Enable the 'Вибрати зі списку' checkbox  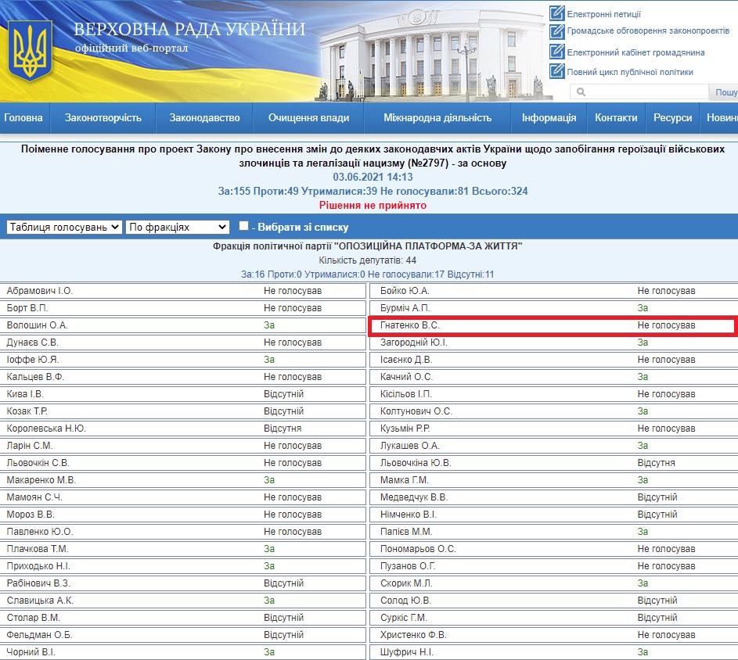(x=243, y=226)
